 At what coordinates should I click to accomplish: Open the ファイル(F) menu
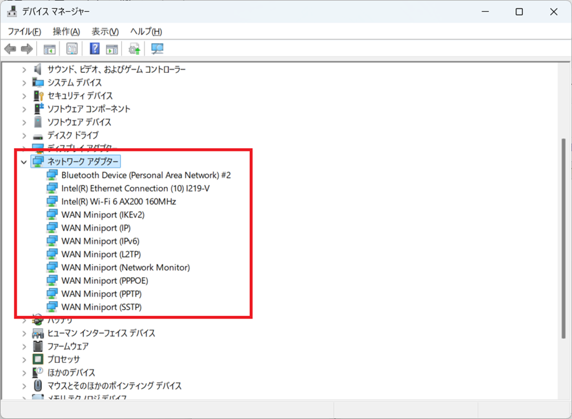tap(24, 32)
